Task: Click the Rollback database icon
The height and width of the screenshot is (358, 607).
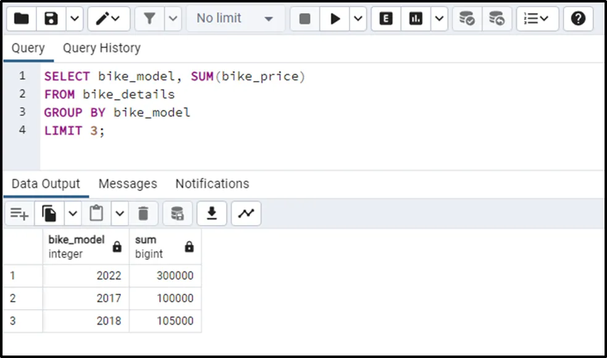Action: pos(497,19)
